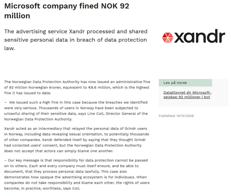Screen dimensions: 231x196
Task: Click the Published 10/12/2026 date text
Action: [x=176, y=116]
